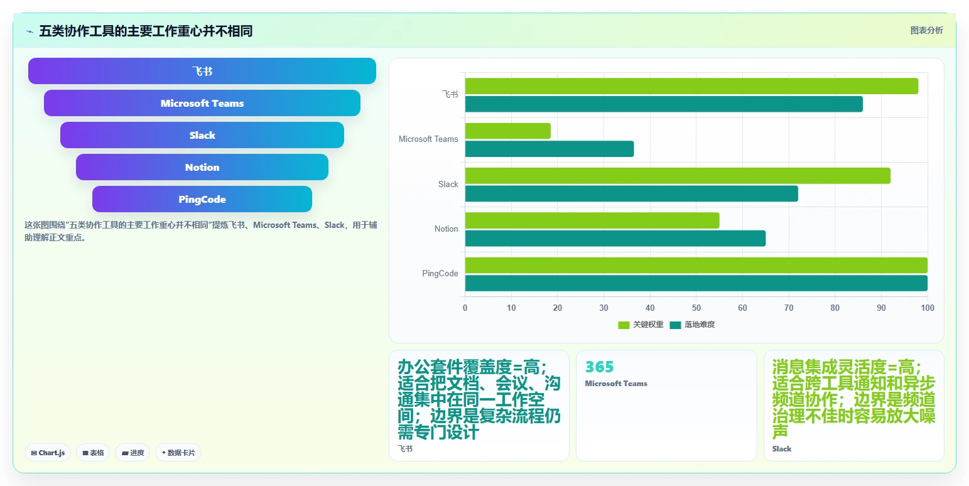Click 飞书's light green 关键权重 chart bar

691,86
